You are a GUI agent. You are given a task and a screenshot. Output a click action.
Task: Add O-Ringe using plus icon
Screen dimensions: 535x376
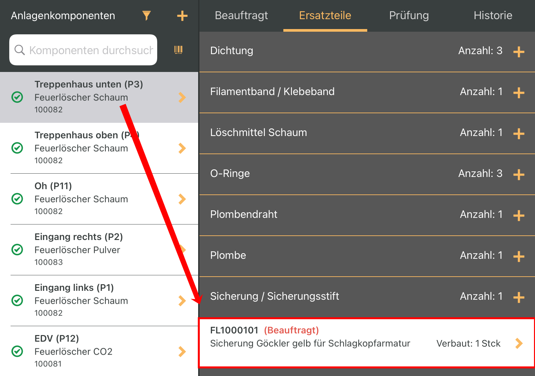[519, 174]
